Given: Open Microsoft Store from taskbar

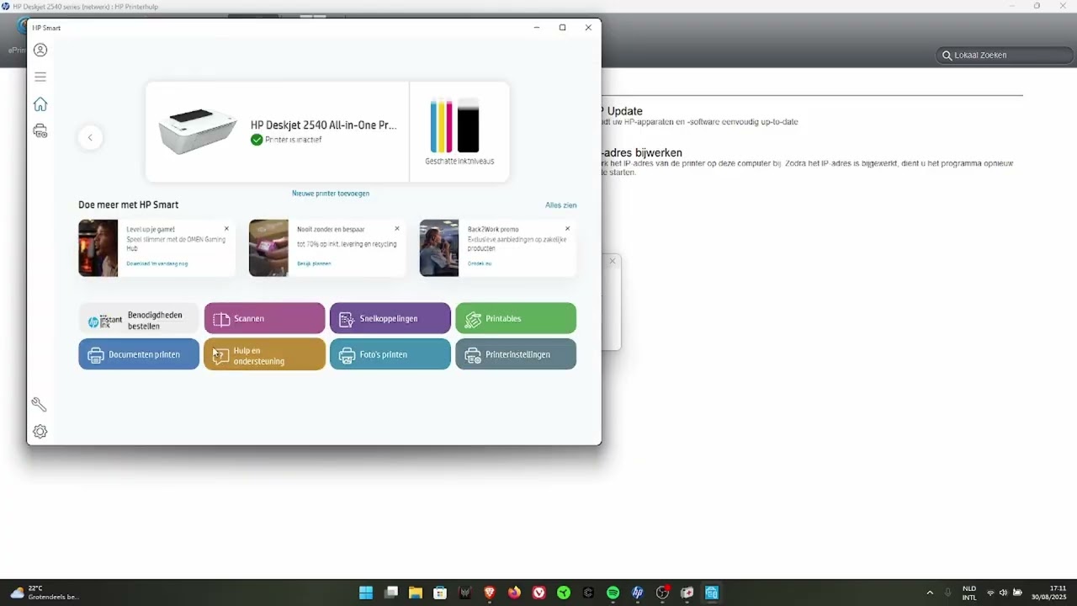Looking at the screenshot, I should [x=440, y=593].
